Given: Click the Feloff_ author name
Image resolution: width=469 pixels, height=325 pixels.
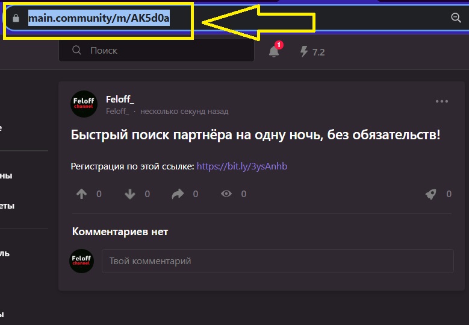Looking at the screenshot, I should (x=120, y=99).
